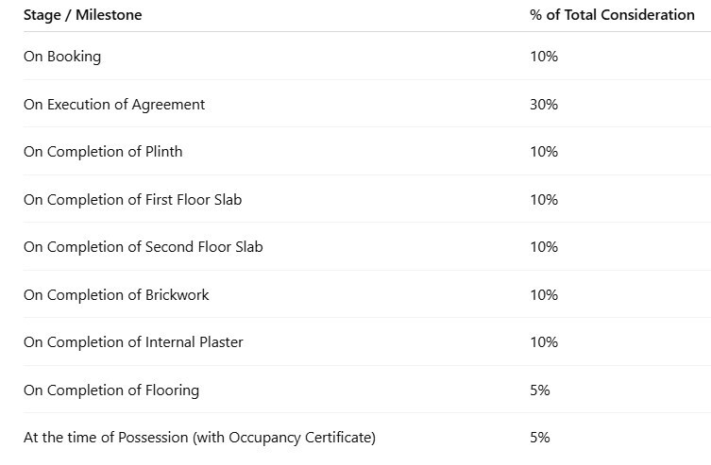Select the "On Completion of Plinth" cell

(x=103, y=152)
